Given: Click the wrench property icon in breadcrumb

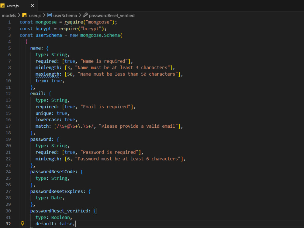Looking at the screenshot, I should click(x=85, y=15).
